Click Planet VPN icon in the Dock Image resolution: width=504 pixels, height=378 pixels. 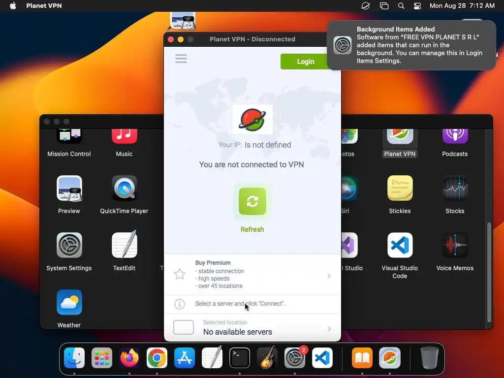pyautogui.click(x=390, y=358)
